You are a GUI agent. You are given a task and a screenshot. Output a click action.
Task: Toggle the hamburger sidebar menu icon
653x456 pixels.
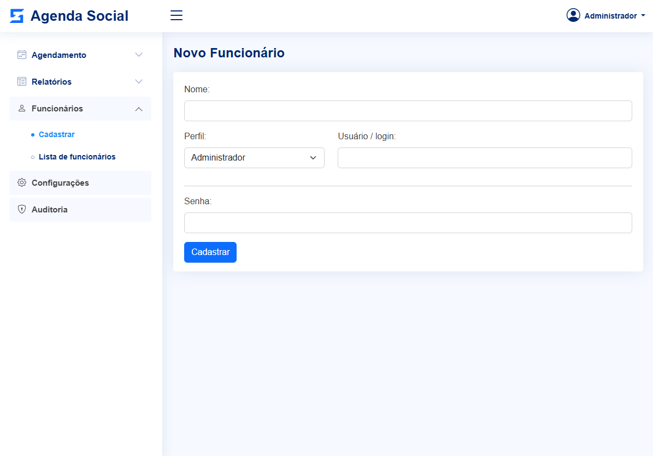177,15
